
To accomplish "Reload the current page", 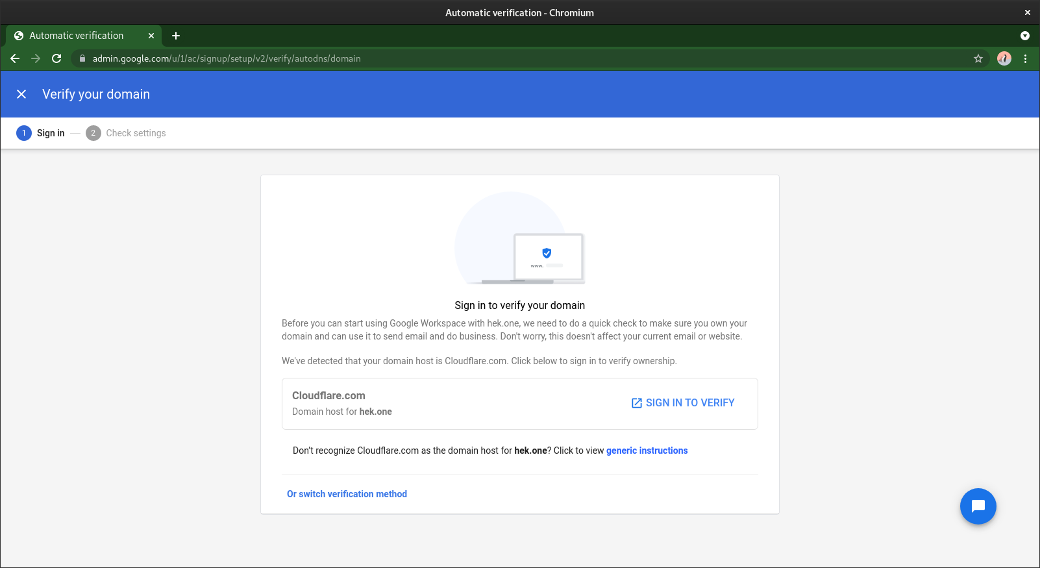I will tap(56, 58).
